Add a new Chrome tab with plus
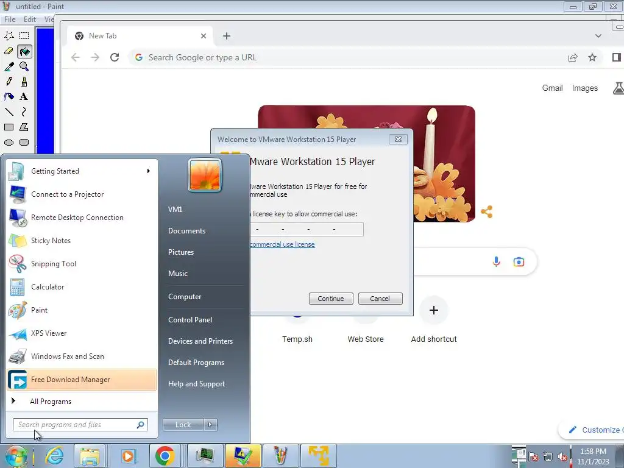This screenshot has height=468, width=624. pyautogui.click(x=227, y=36)
